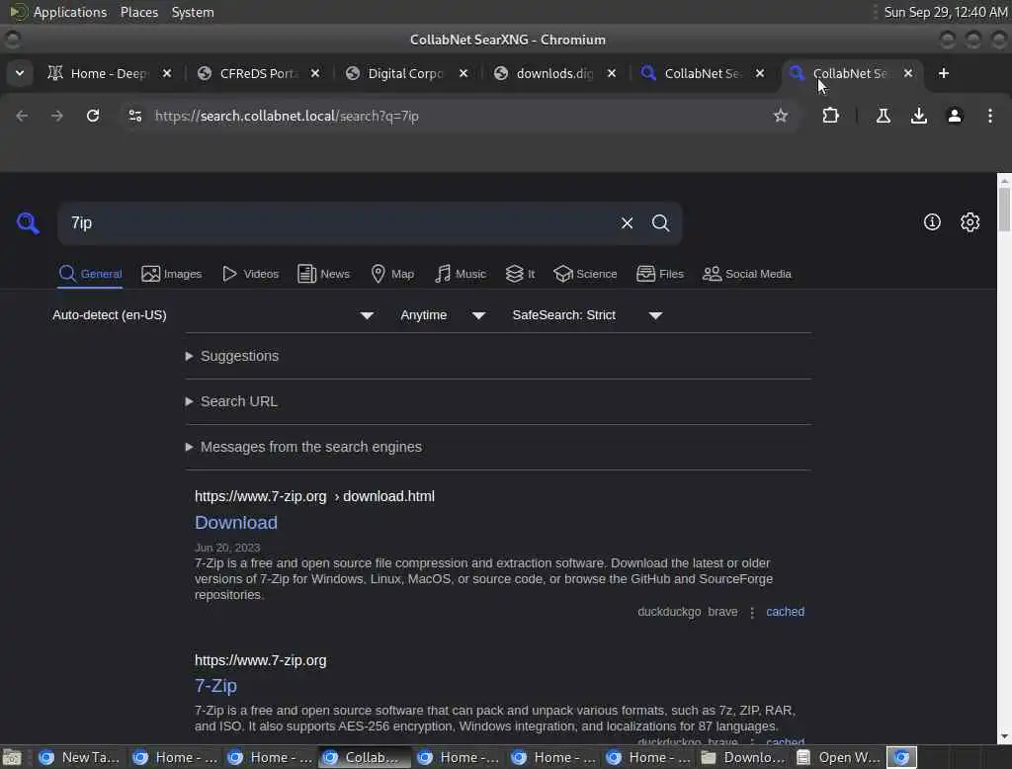Click the 7-zip.org download.html URL

click(314, 496)
